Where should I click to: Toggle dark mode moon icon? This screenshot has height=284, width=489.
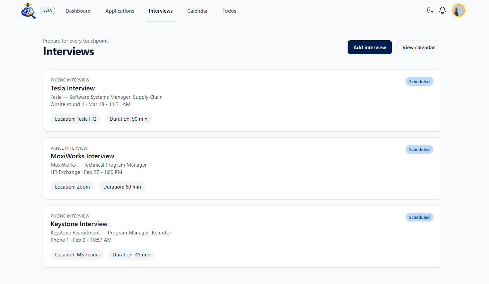(x=430, y=10)
